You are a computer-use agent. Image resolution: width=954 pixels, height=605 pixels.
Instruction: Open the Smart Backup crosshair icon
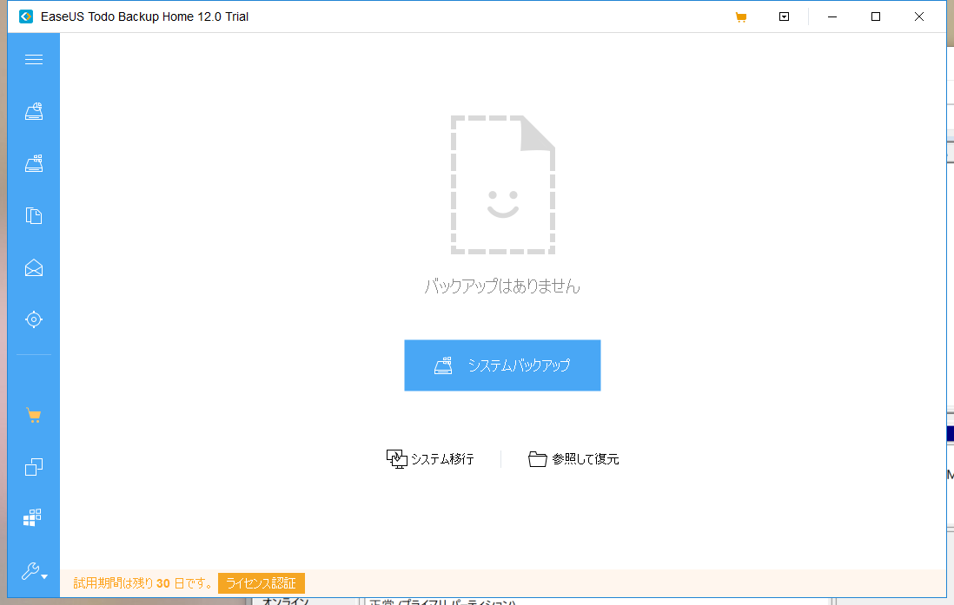(x=33, y=319)
